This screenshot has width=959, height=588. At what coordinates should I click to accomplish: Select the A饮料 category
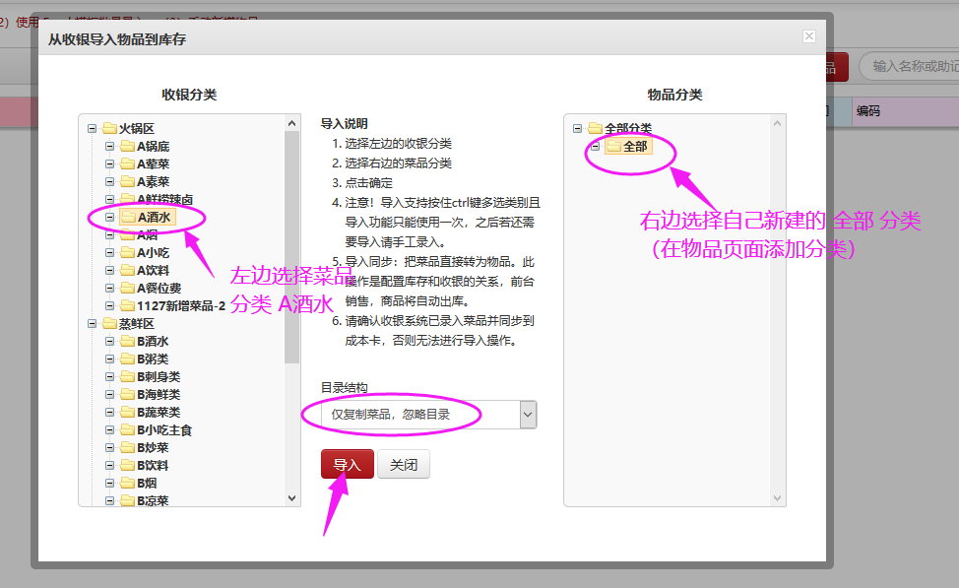coord(153,271)
